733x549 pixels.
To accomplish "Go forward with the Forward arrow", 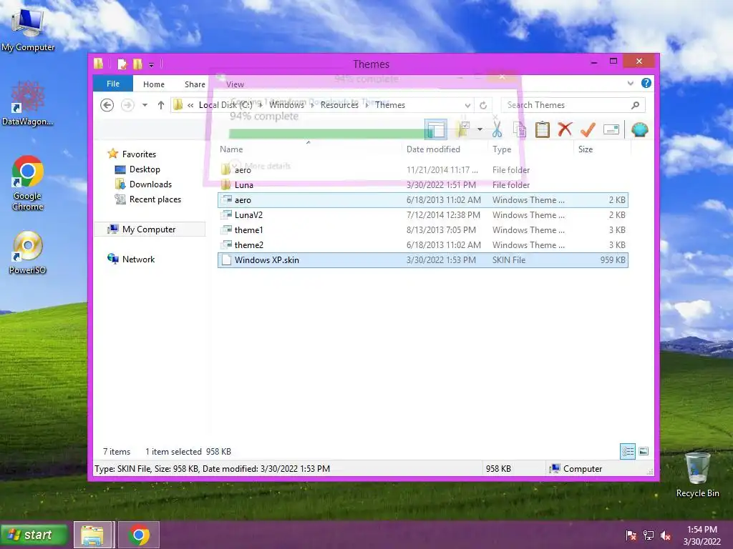I will [x=127, y=105].
